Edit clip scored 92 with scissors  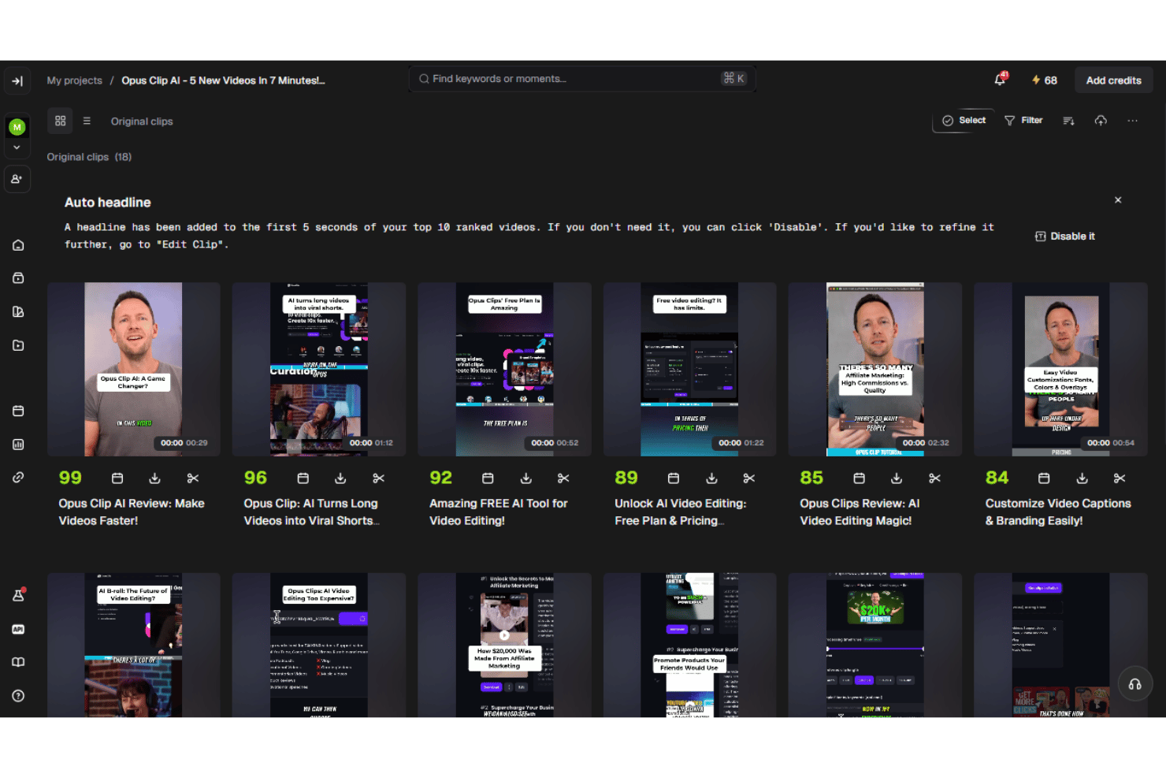coord(563,478)
